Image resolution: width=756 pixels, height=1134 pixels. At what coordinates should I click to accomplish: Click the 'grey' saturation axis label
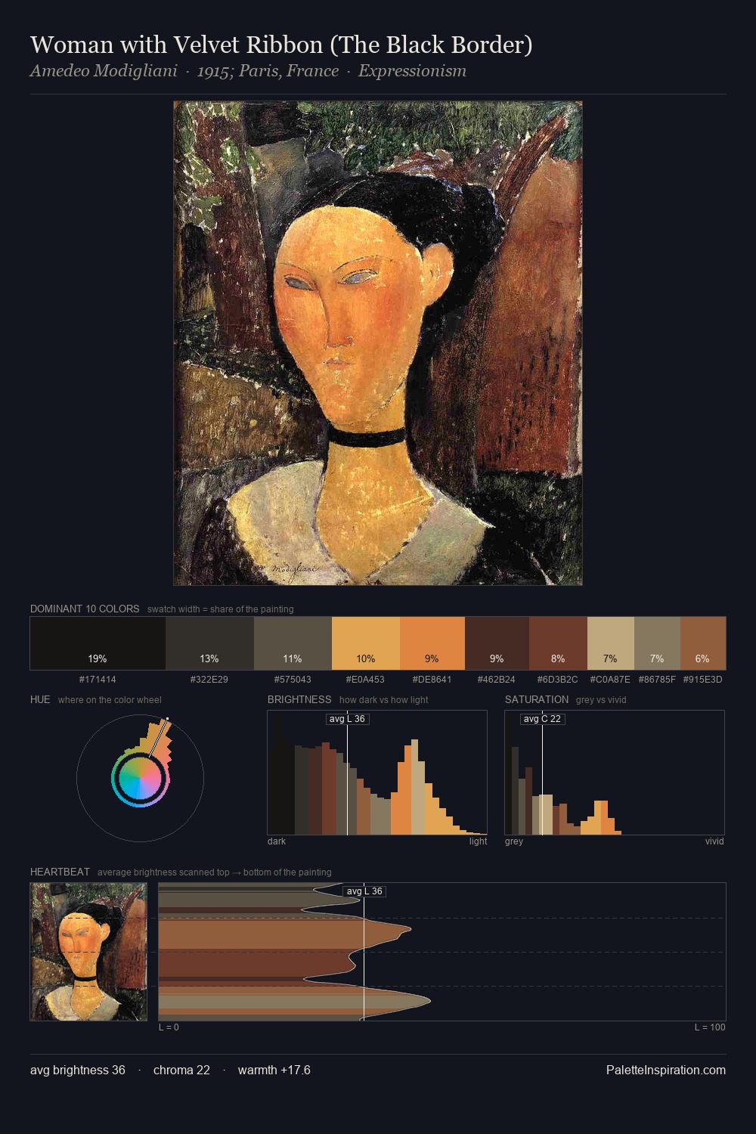pos(514,841)
